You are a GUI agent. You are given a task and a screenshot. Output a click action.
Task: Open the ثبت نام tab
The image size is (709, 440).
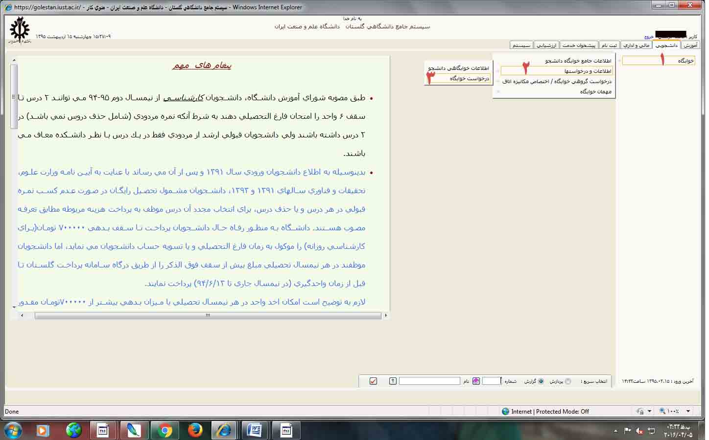tap(609, 45)
